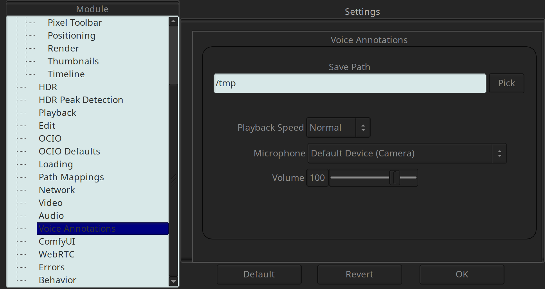Select HDR Peak Detection module
This screenshot has width=545, height=289.
point(81,100)
